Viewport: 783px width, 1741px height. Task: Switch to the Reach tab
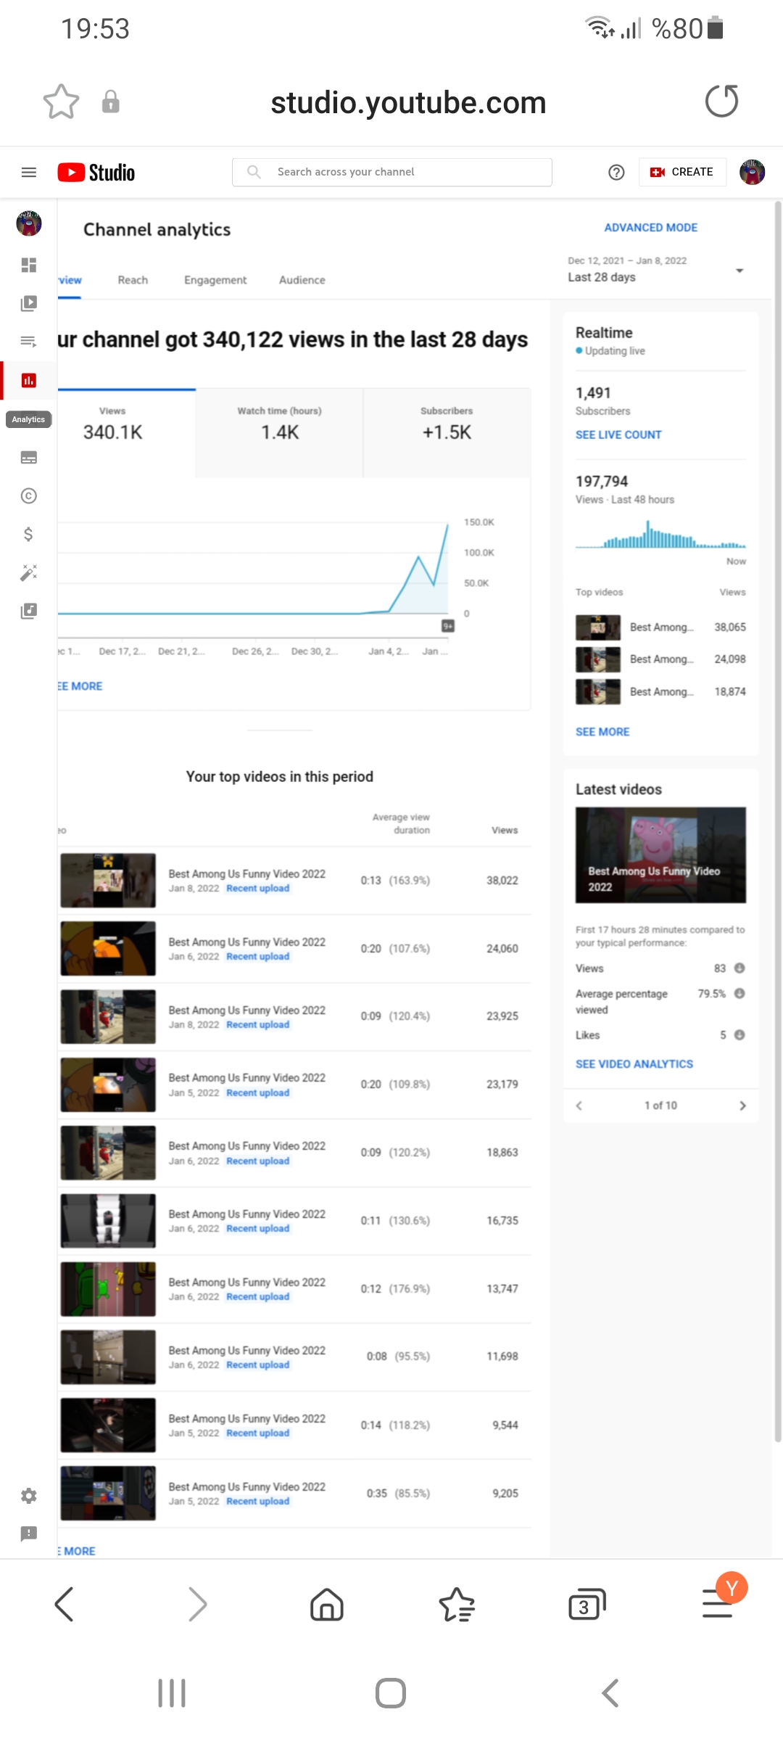(x=133, y=280)
